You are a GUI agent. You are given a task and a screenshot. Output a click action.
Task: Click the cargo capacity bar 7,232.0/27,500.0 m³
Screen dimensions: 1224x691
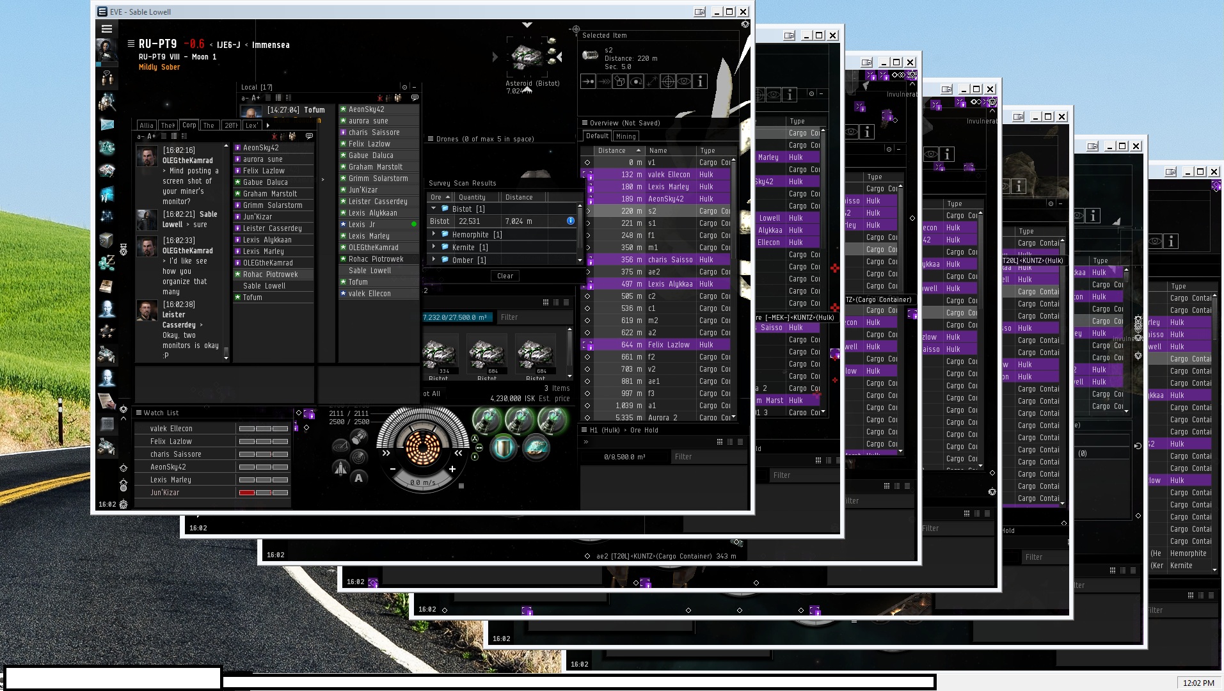(456, 317)
